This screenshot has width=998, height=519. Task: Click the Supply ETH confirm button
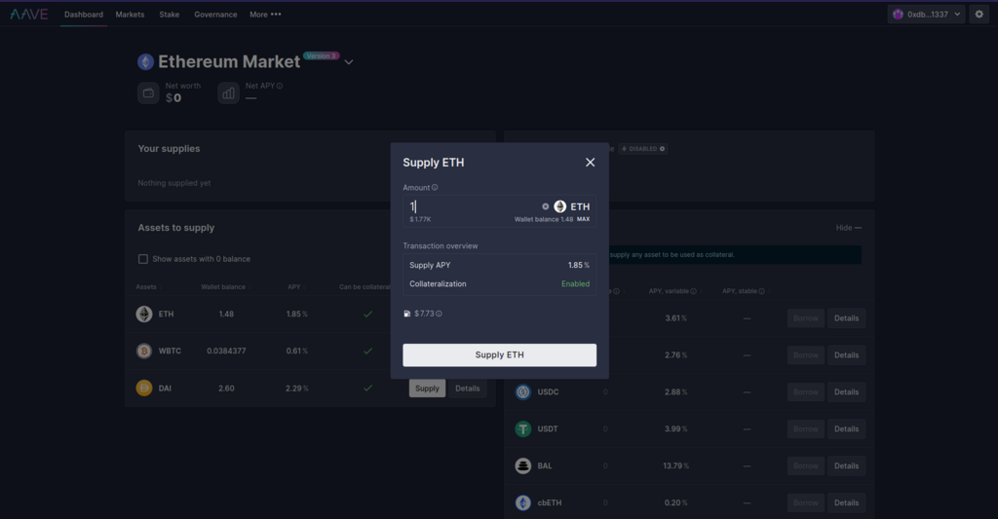point(500,354)
